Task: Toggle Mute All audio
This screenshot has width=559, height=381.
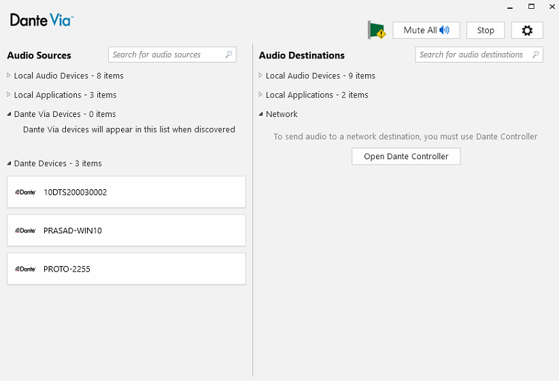Action: (426, 31)
